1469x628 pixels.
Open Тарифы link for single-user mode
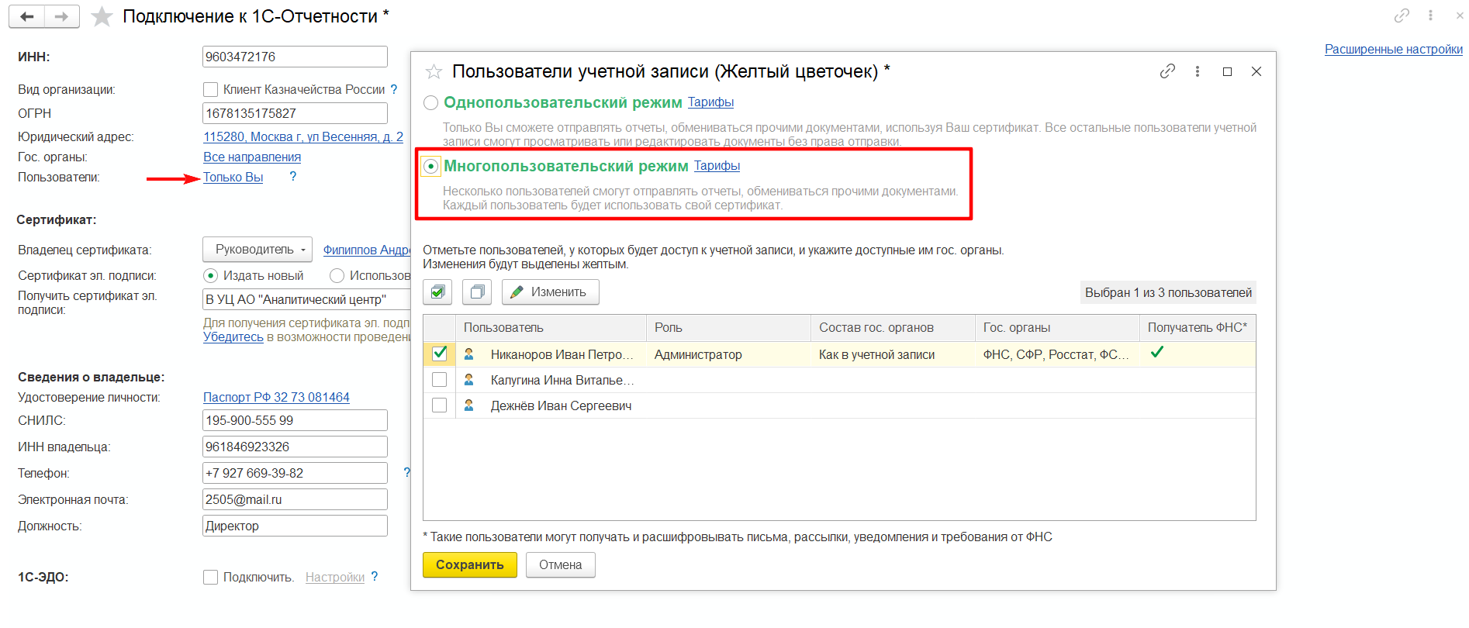point(710,102)
